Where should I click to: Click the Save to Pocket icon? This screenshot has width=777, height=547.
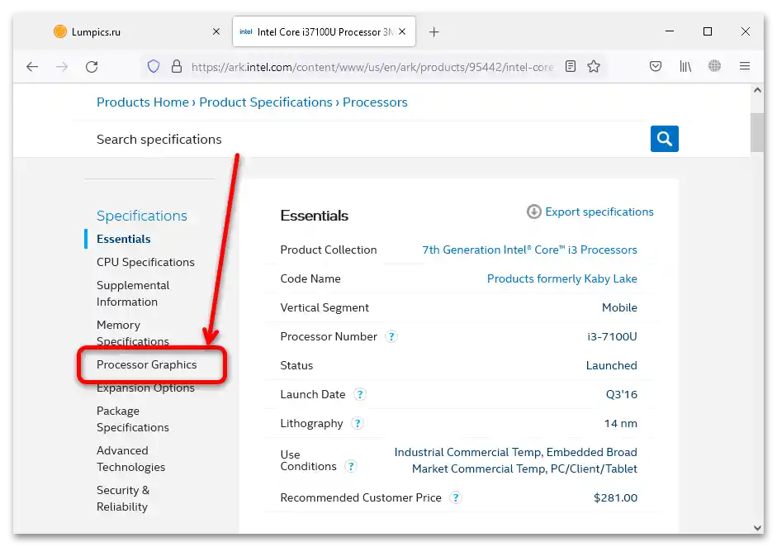tap(656, 67)
